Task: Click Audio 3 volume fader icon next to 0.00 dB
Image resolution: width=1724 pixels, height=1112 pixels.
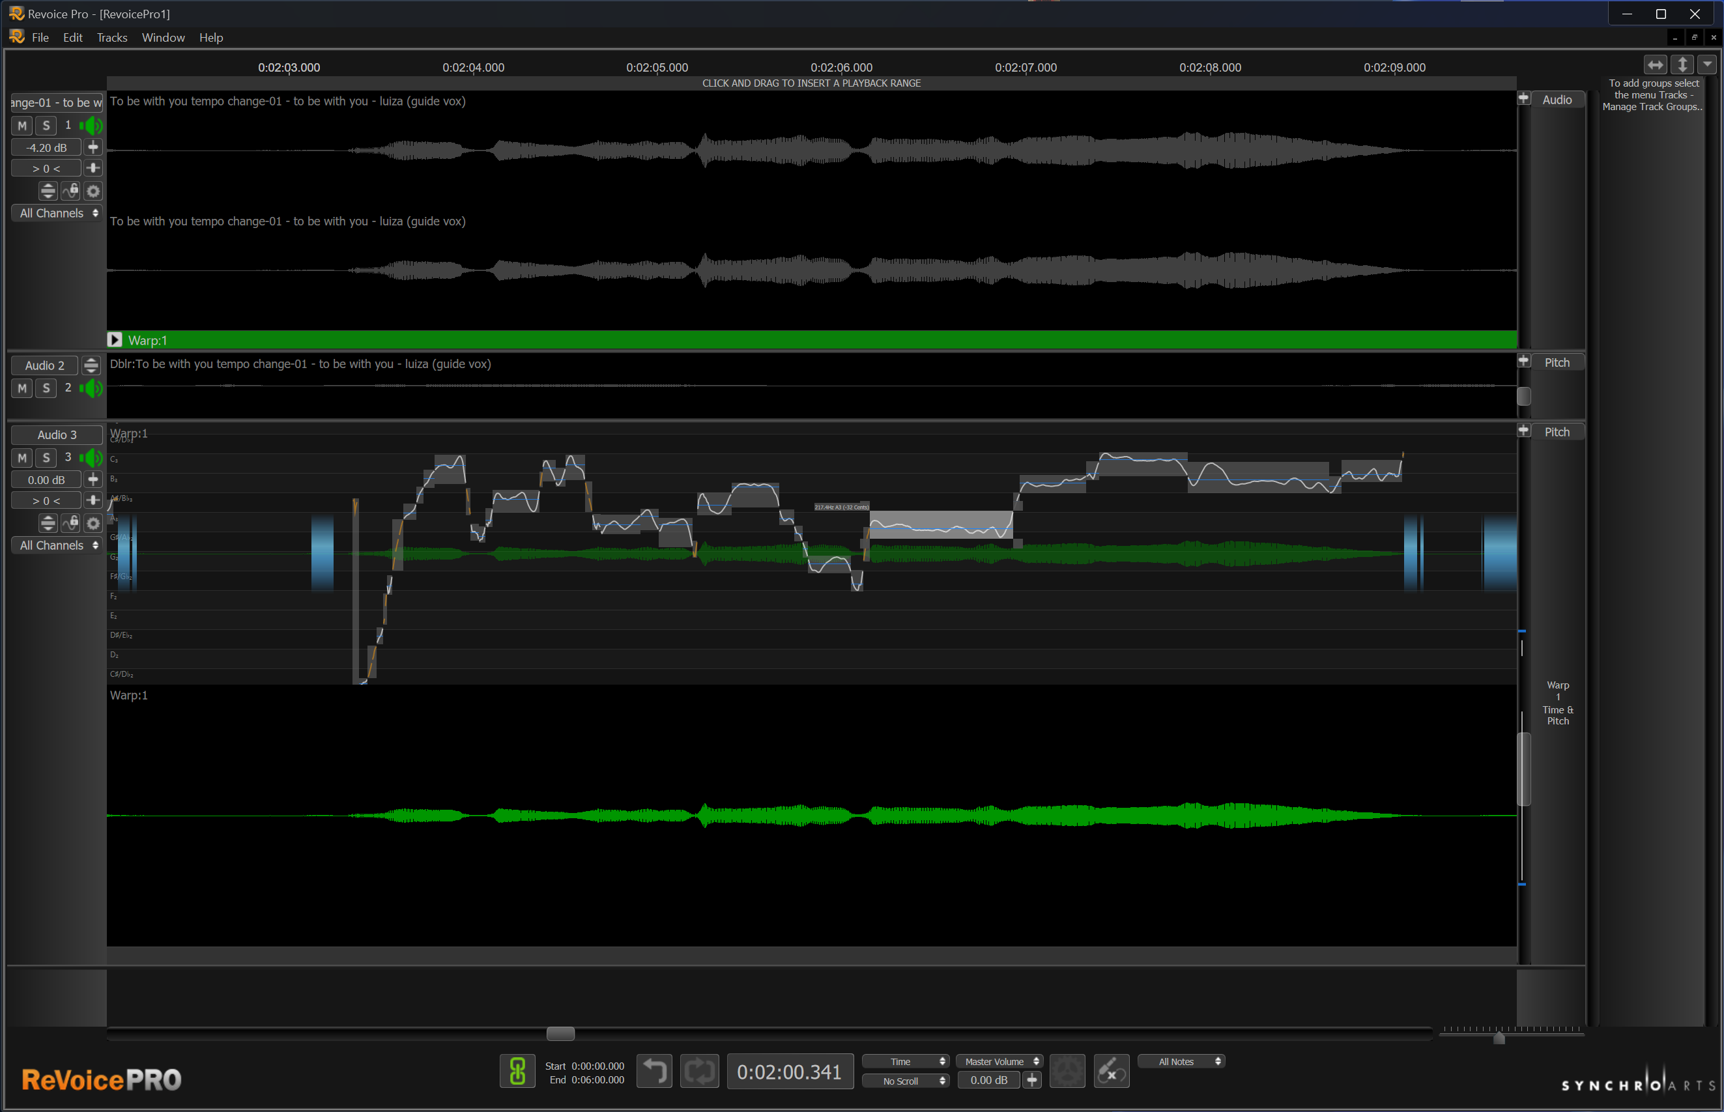Action: tap(93, 479)
